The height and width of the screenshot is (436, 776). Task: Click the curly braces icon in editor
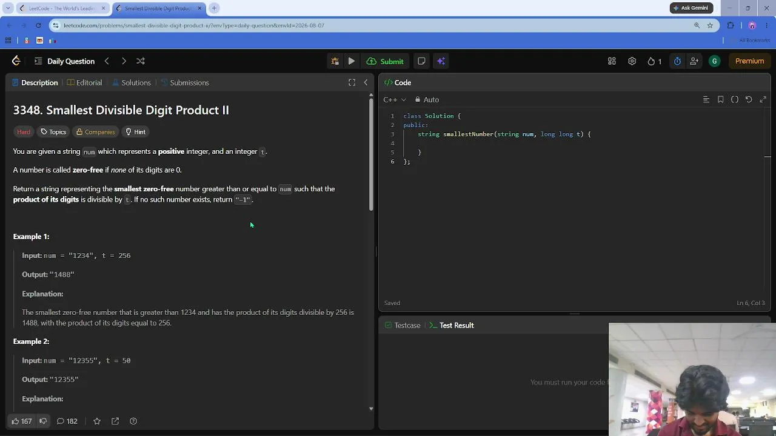click(735, 99)
